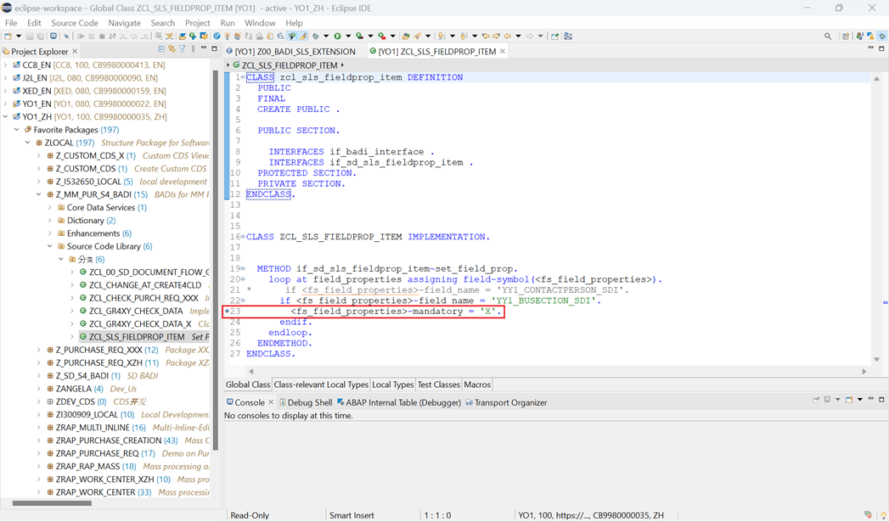Start debugging with the bug toolbar icon
Viewport: 889px width, 522px height.
[315, 36]
